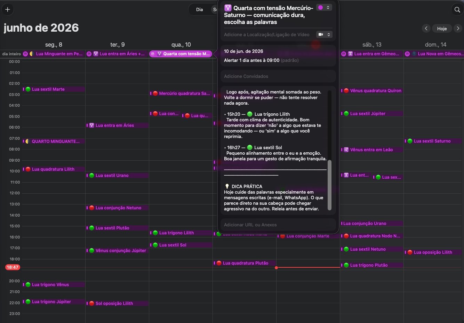This screenshot has width=464, height=323.
Task: Select all-day event Lua Minguante em Pe...
Action: click(53, 54)
